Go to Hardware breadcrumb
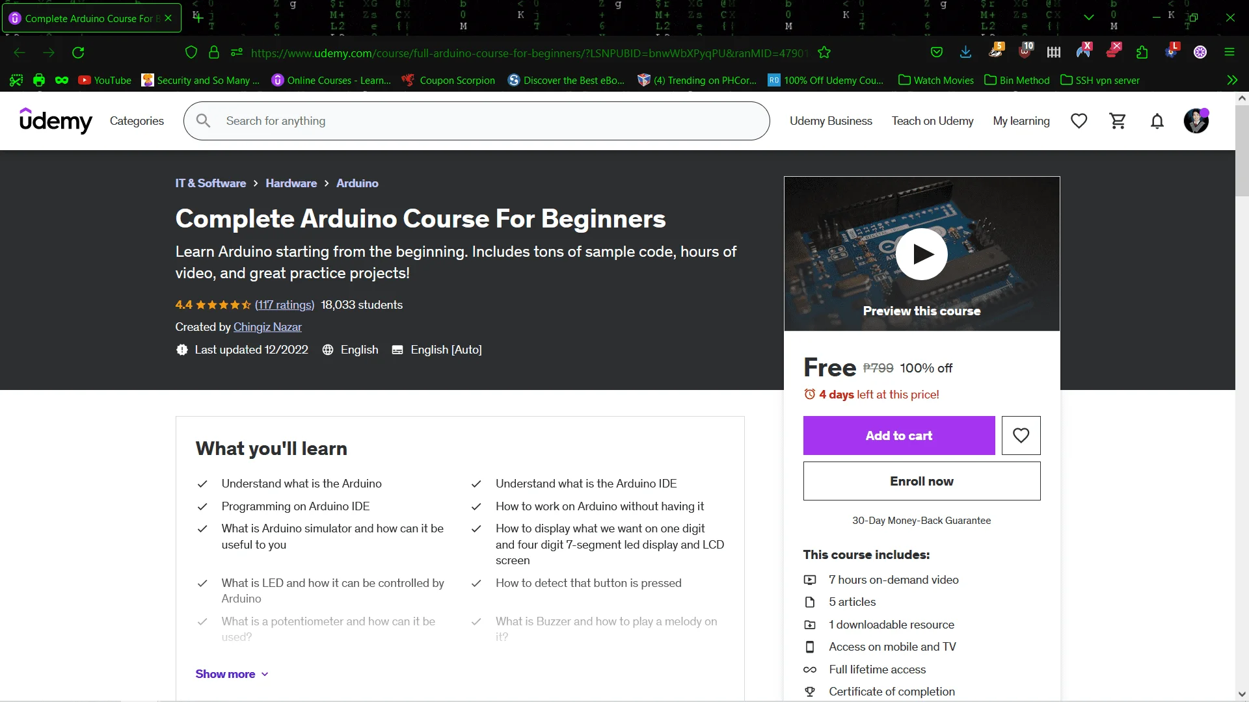Viewport: 1249px width, 702px height. [291, 183]
